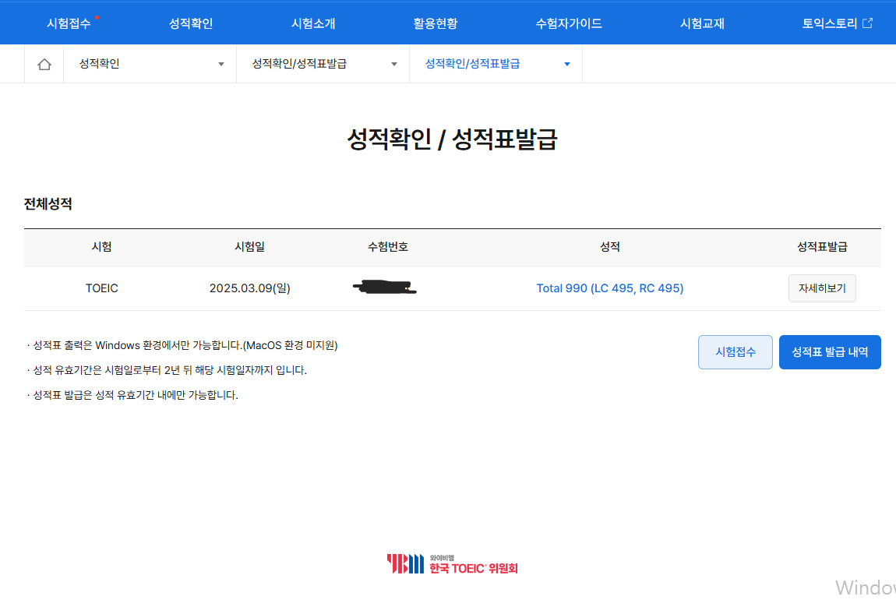This screenshot has height=600, width=896.
Task: Open the 시험교재 menu item
Action: (x=702, y=23)
